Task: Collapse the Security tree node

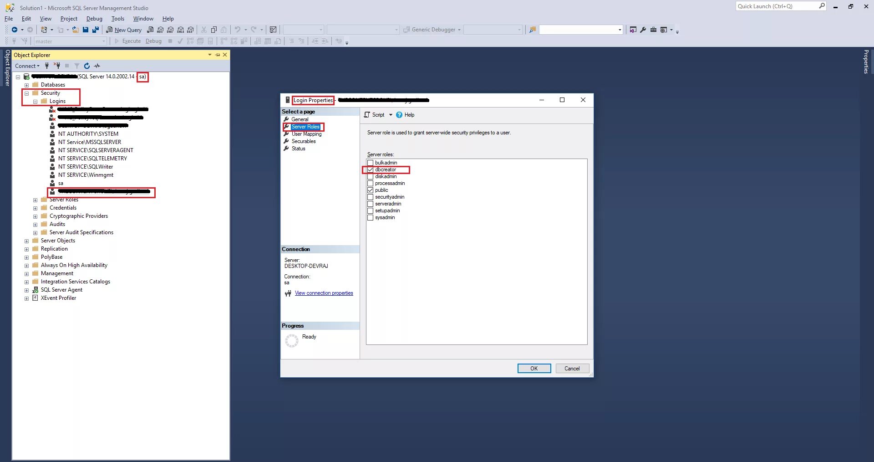Action: coord(26,93)
